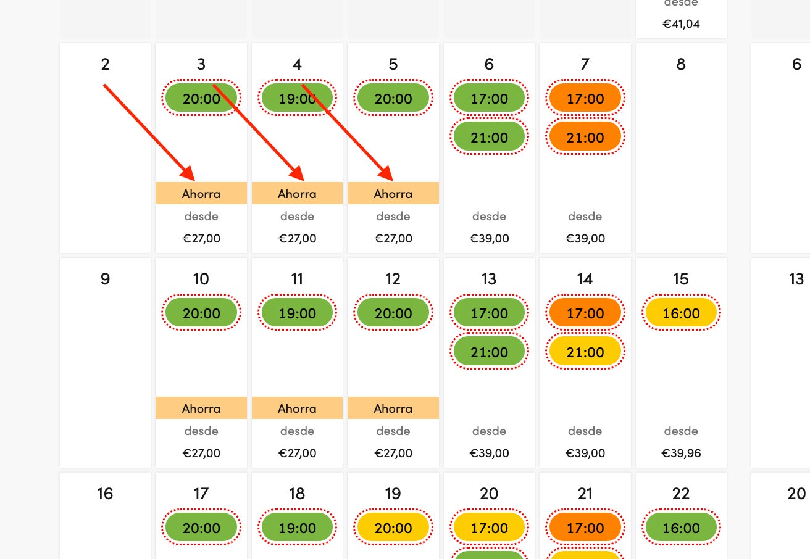
Task: Pick the 19:00 showtime on day 4
Action: pos(297,98)
